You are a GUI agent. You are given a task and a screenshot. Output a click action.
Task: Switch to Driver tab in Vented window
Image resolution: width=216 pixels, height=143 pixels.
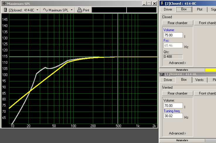pos(168,80)
